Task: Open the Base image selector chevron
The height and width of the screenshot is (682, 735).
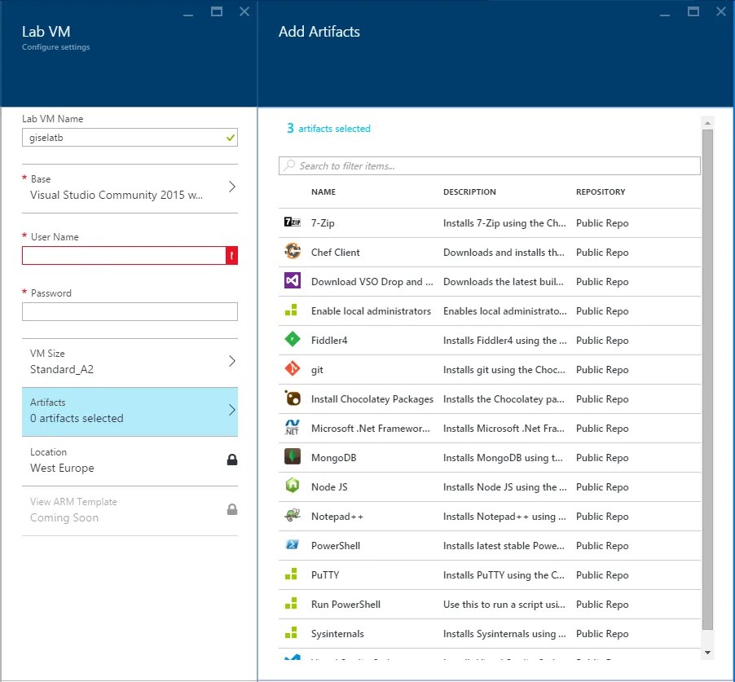Action: point(232,187)
